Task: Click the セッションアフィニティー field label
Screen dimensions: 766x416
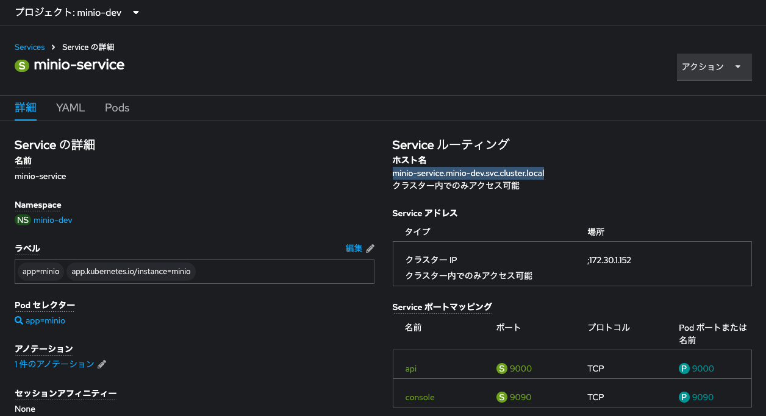Action: click(65, 393)
